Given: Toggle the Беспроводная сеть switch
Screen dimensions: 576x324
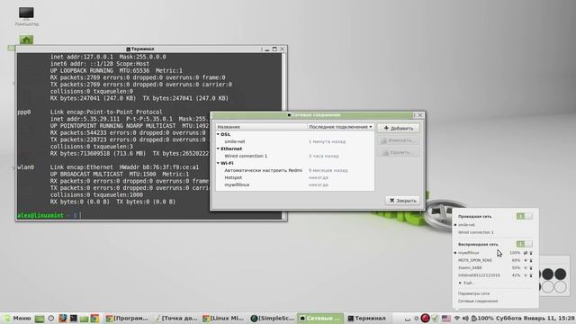Looking at the screenshot, I should 524,244.
